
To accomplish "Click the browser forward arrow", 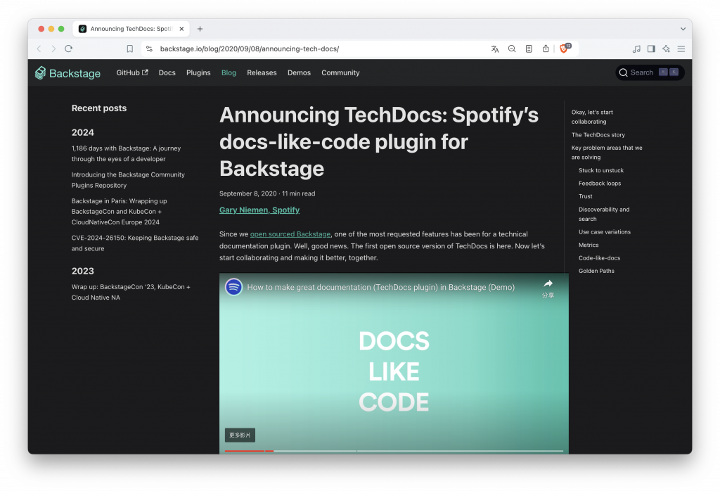I will 53,49.
